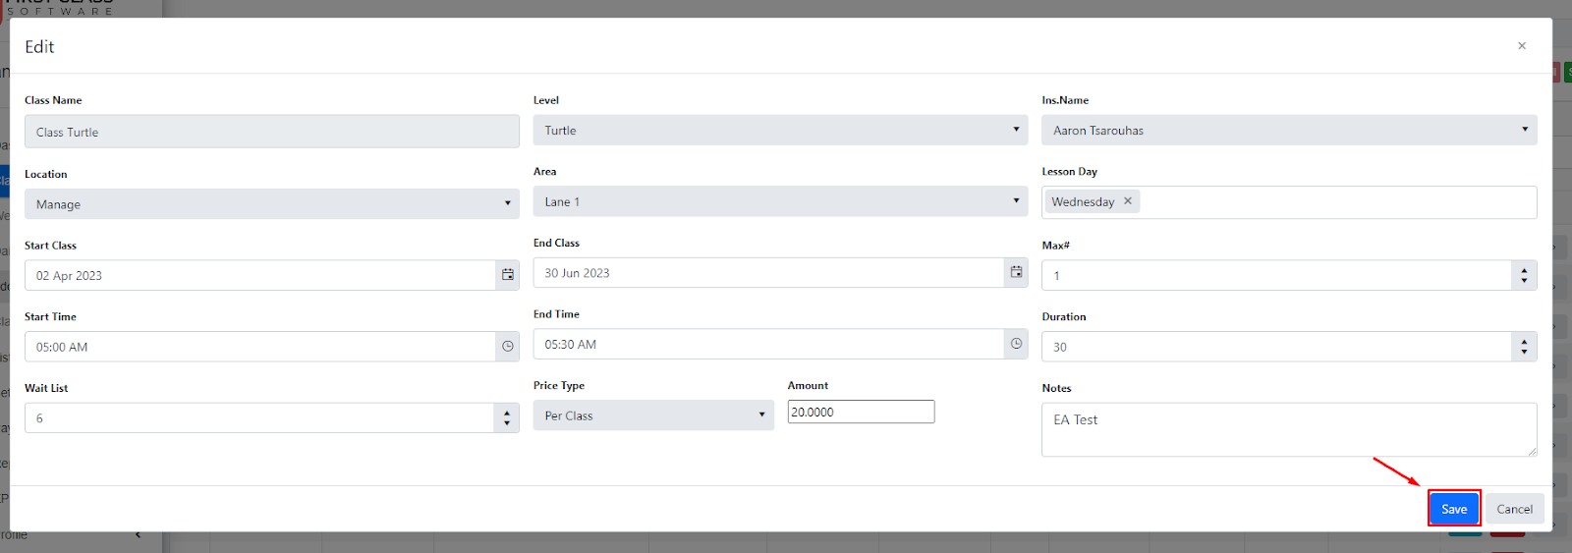Open the Start Time clock picker icon
1572x553 pixels.
tap(508, 347)
